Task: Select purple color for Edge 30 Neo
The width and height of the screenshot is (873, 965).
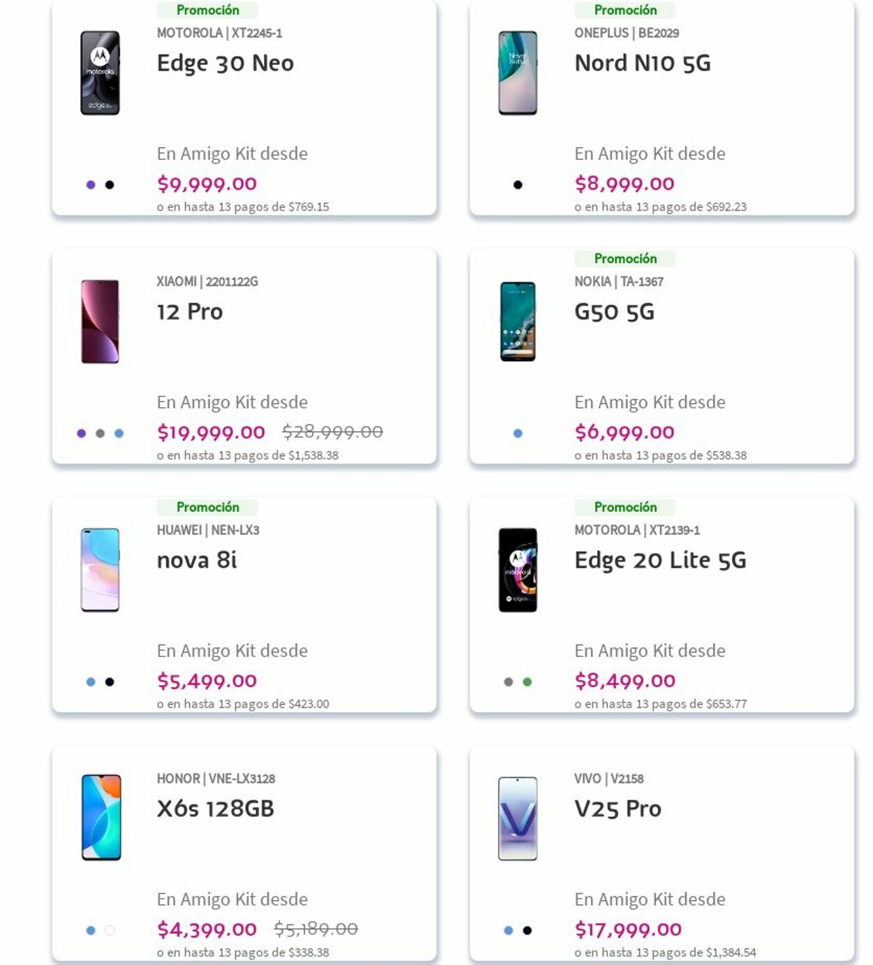Action: (91, 185)
